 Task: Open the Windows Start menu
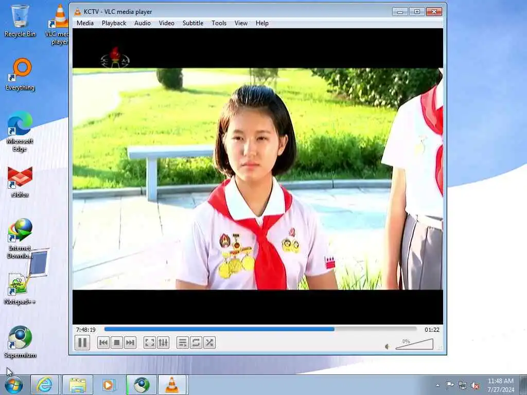pyautogui.click(x=13, y=385)
